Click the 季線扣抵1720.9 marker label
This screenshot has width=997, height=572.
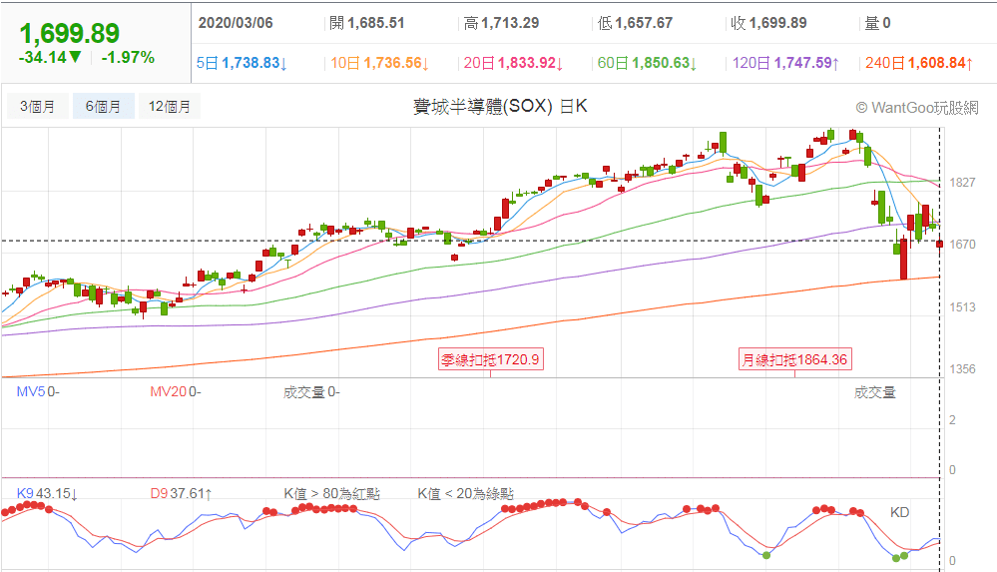coord(491,360)
